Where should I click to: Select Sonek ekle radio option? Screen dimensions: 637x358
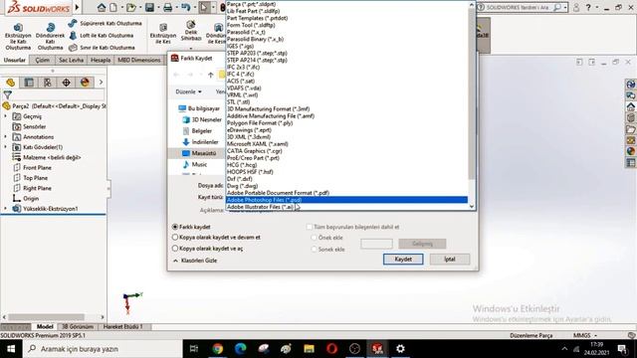[314, 250]
